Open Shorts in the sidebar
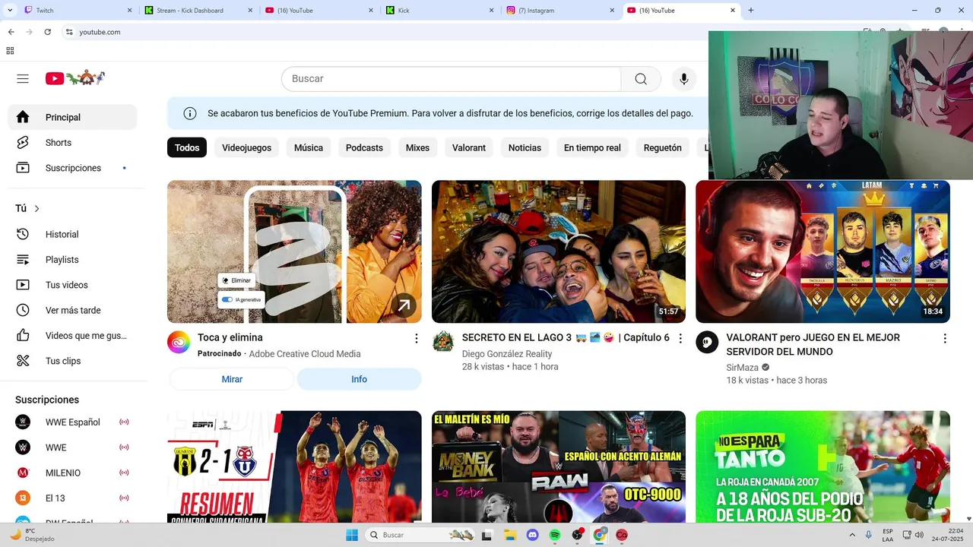 coord(72,143)
